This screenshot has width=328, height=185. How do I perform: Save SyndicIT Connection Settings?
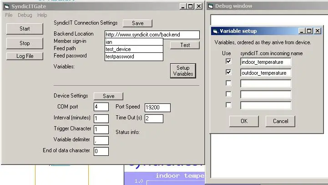point(137,23)
